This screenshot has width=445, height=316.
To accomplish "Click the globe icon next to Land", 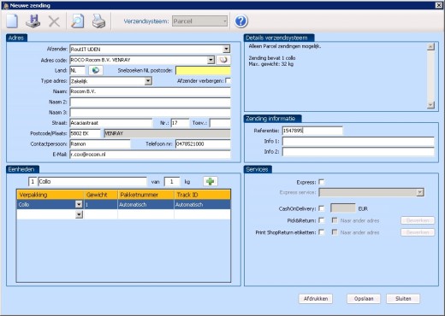I will click(96, 70).
